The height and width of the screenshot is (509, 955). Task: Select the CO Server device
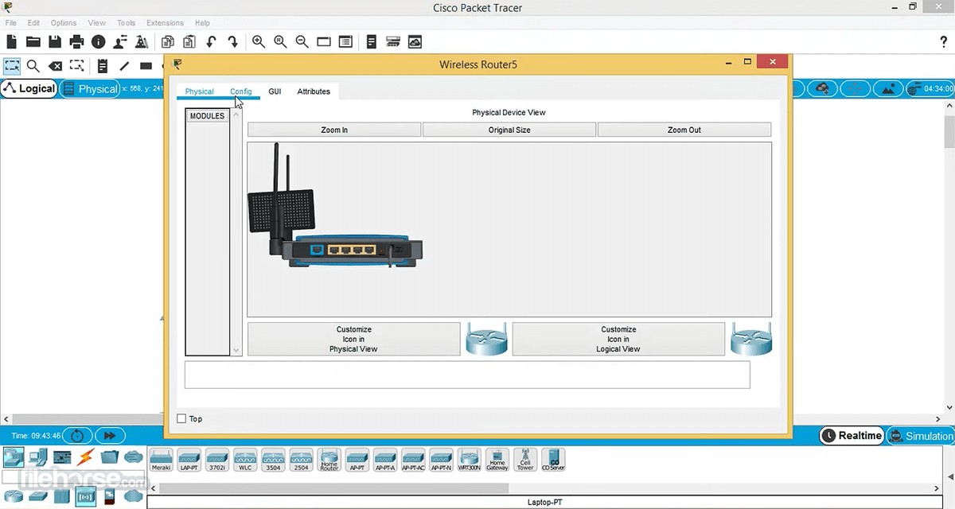[552, 460]
